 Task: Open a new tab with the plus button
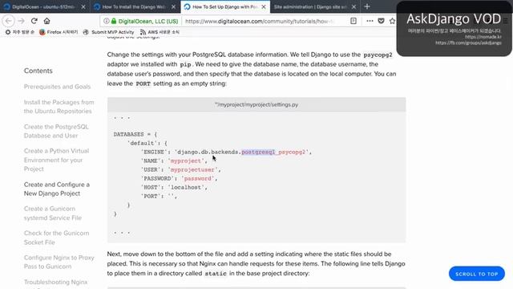[x=367, y=6]
